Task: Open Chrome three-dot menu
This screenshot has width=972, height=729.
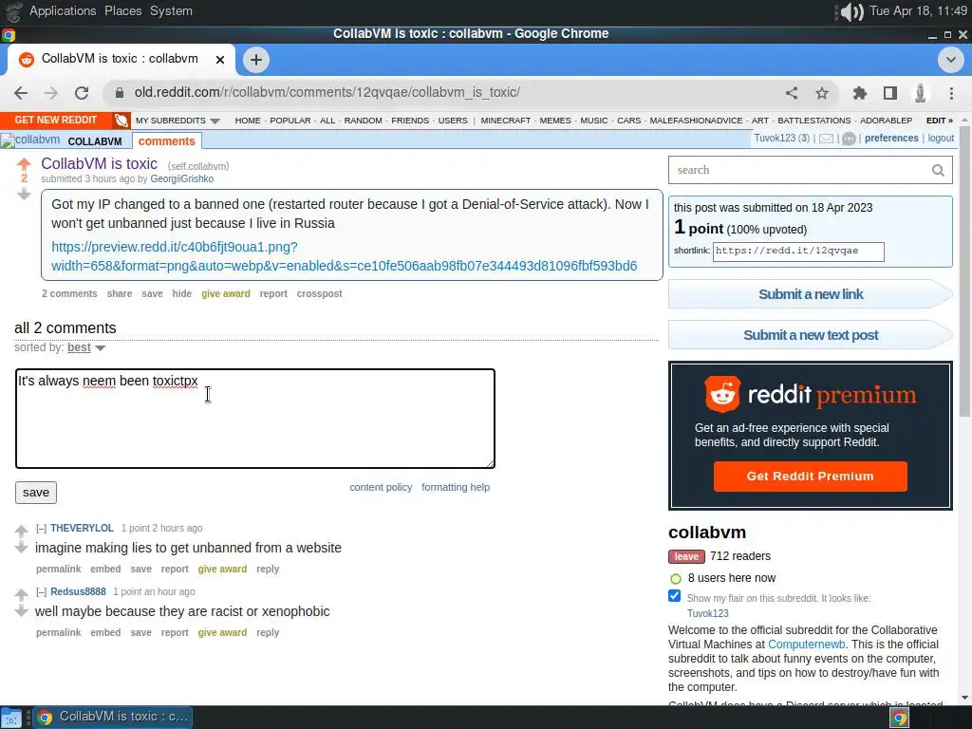Action: (951, 93)
